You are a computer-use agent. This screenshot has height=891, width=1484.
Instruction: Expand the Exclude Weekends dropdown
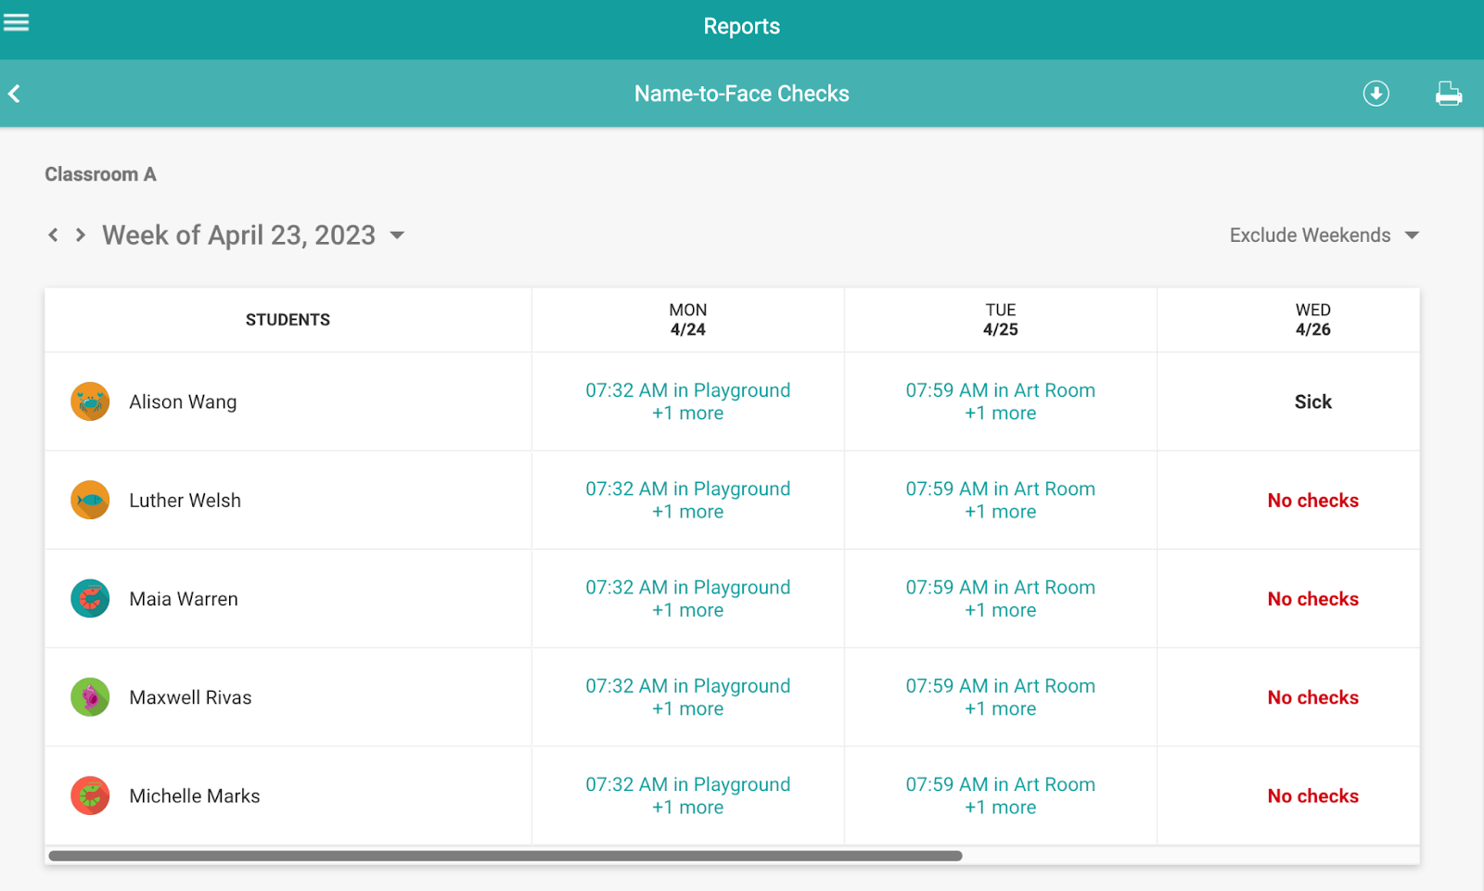[1324, 235]
